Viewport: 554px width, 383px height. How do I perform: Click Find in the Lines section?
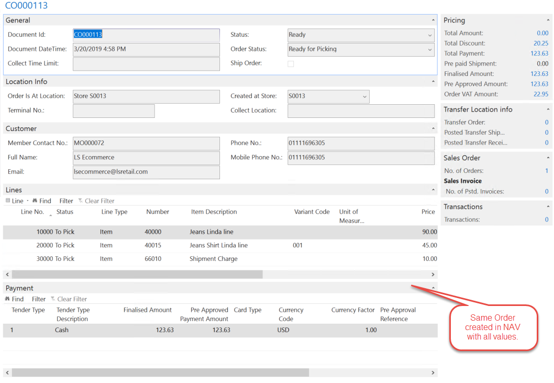tap(42, 201)
